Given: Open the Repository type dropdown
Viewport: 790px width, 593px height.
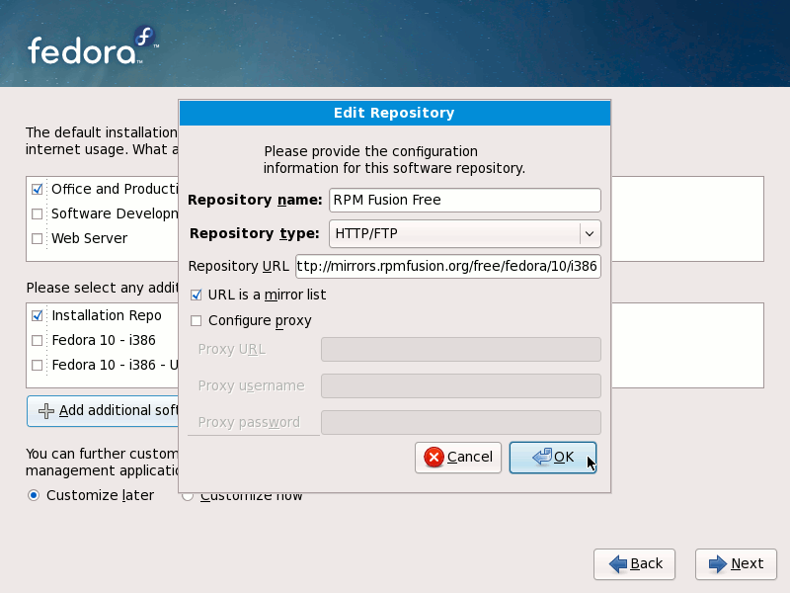Looking at the screenshot, I should click(x=464, y=233).
